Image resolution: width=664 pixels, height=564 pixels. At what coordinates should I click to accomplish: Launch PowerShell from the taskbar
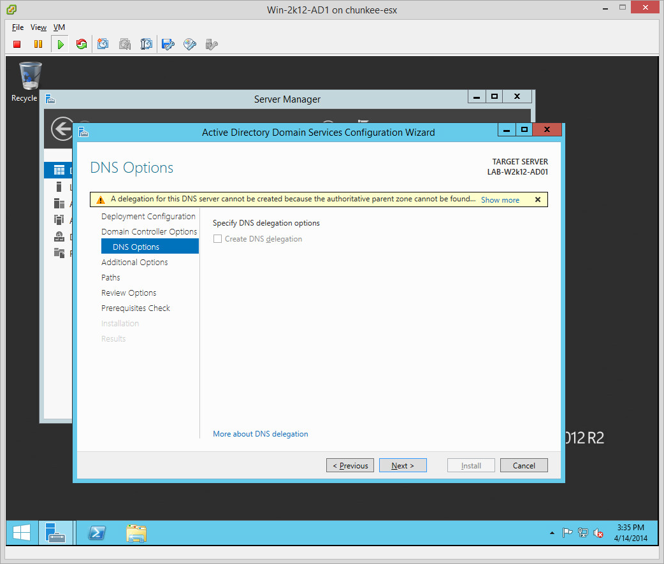click(97, 533)
